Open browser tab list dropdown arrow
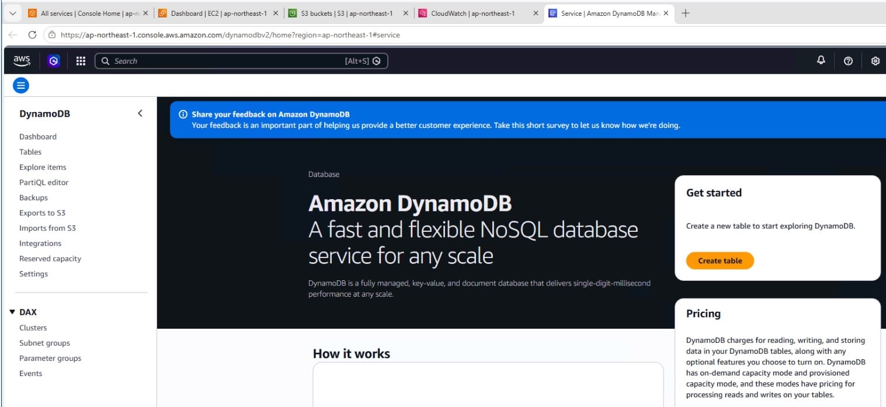Screen dimensions: 886x407 coord(12,13)
